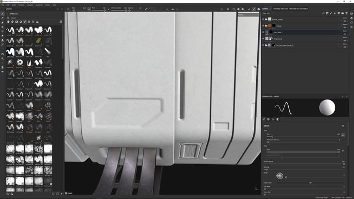This screenshot has height=199, width=354.
Task: Open the Stencil properties tab icon
Action: click(273, 119)
